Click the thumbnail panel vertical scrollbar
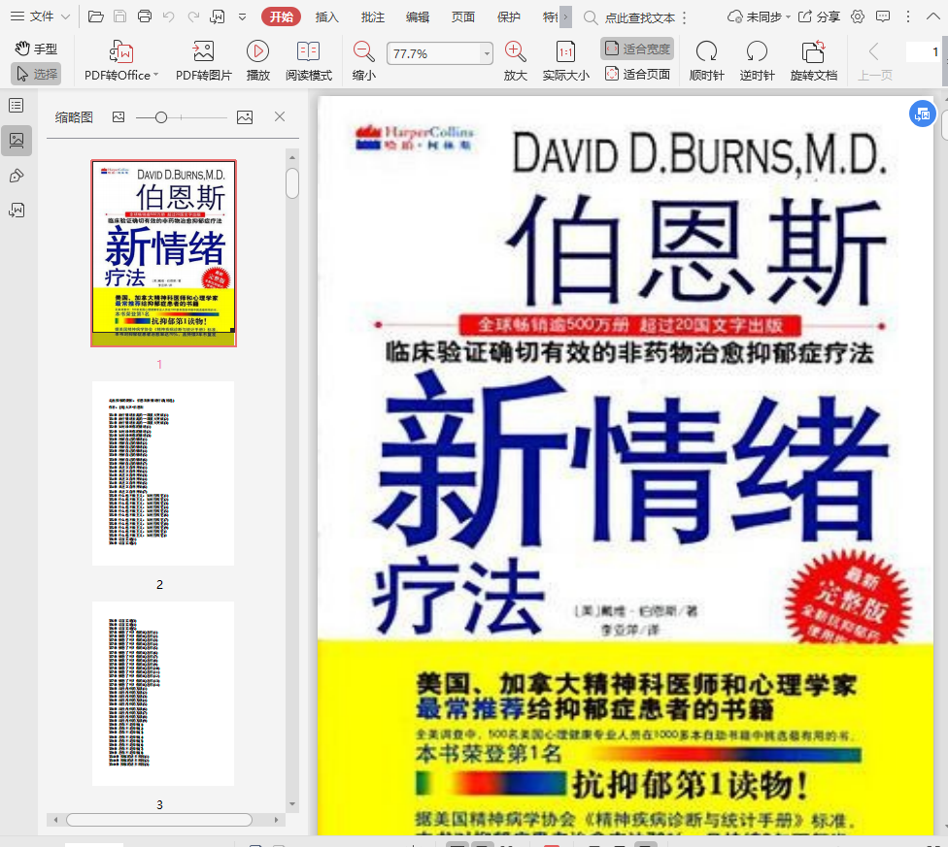 [x=292, y=183]
